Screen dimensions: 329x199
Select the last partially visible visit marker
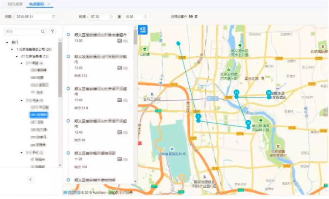click(68, 180)
